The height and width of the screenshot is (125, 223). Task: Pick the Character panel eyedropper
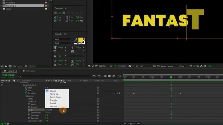pos(76,39)
